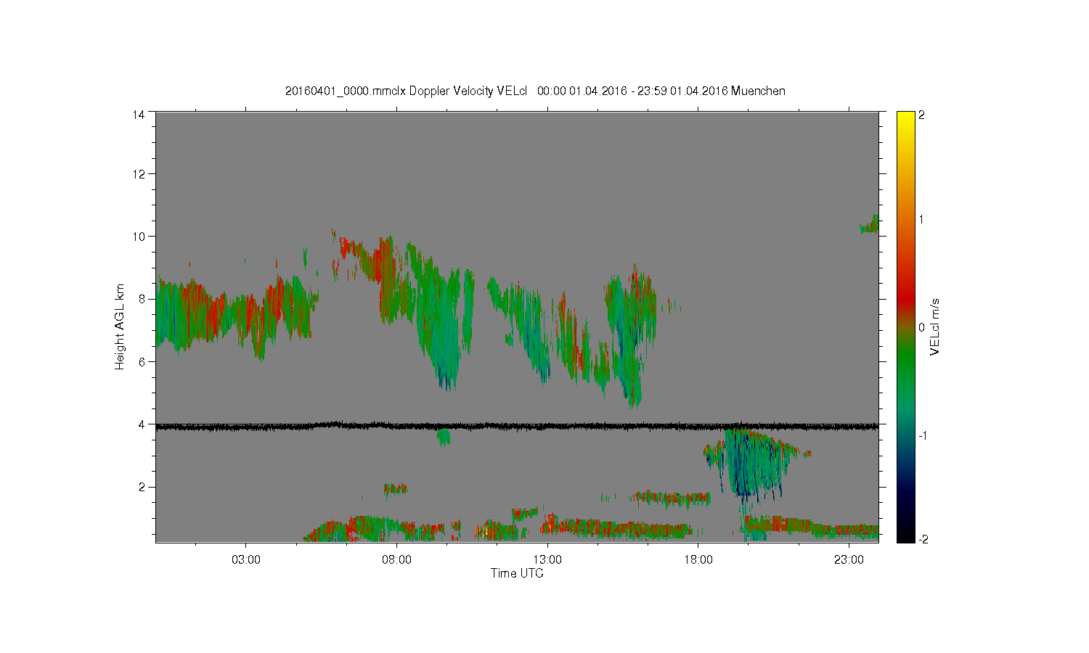Viewport: 1089px width, 653px height.
Task: Click the colorbar value -1 label
Action: tap(923, 435)
